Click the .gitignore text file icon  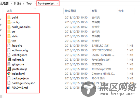pos(9,64)
